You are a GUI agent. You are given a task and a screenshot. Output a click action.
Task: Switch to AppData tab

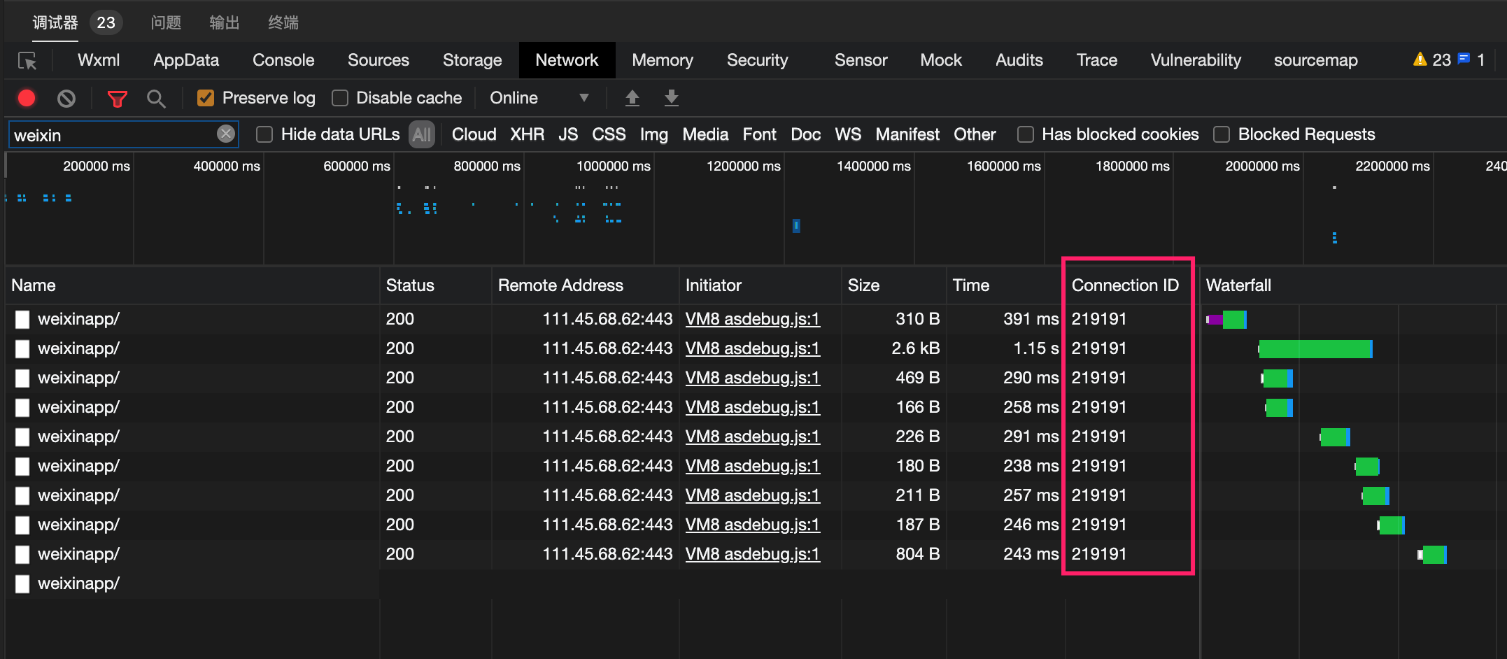click(x=186, y=60)
